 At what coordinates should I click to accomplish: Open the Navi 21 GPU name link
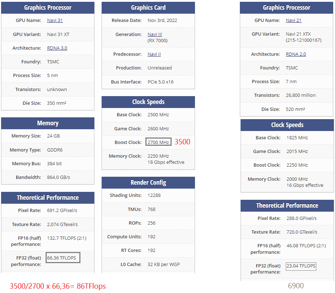tap(294, 21)
